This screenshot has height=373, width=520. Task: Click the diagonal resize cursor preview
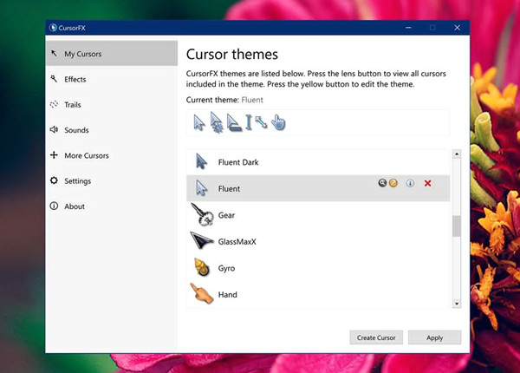pos(261,122)
